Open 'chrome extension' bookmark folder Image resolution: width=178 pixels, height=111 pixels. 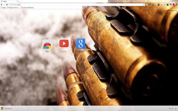pyautogui.click(x=27, y=7)
